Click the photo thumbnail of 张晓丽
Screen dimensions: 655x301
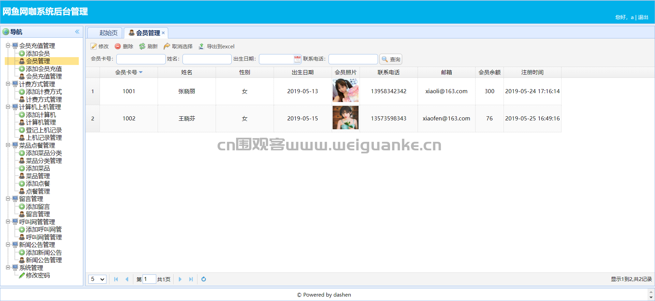[346, 90]
